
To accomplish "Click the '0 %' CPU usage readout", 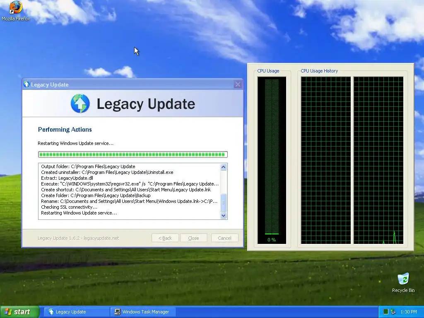I will click(272, 240).
